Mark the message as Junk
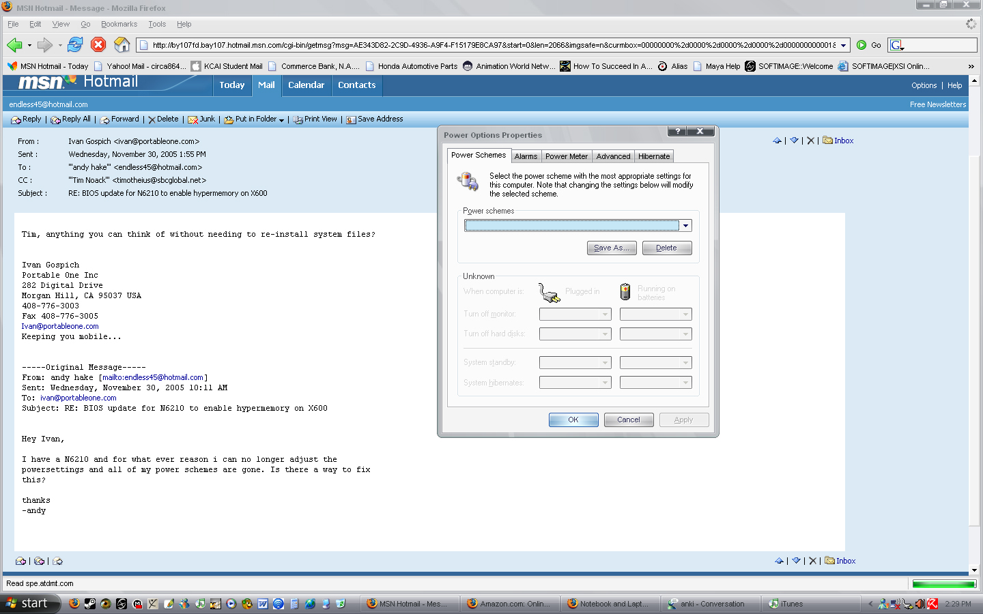Viewport: 983px width, 614px height. pyautogui.click(x=201, y=119)
